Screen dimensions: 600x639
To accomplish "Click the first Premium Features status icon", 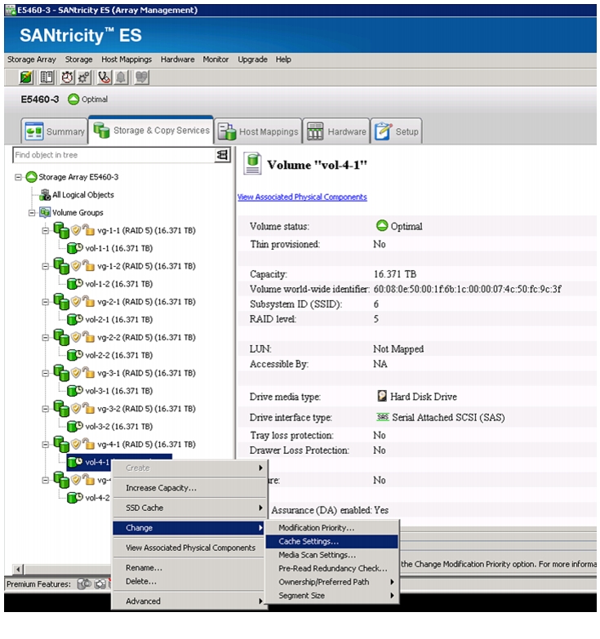I will (x=84, y=584).
